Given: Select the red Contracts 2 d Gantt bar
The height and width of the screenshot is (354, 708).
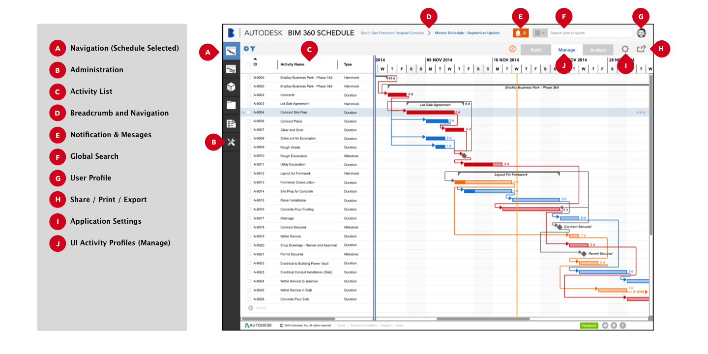Looking at the screenshot, I should click(397, 94).
